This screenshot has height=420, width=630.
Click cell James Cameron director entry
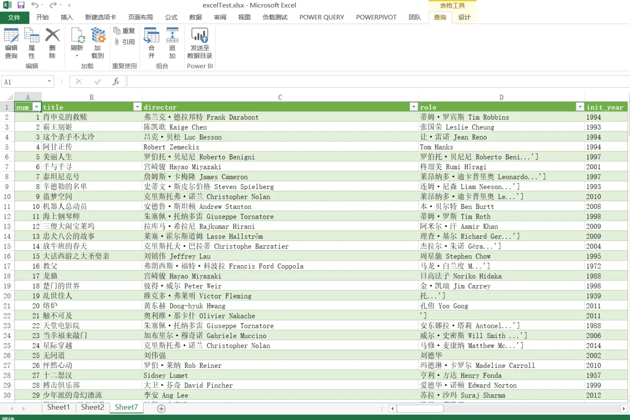click(x=280, y=177)
